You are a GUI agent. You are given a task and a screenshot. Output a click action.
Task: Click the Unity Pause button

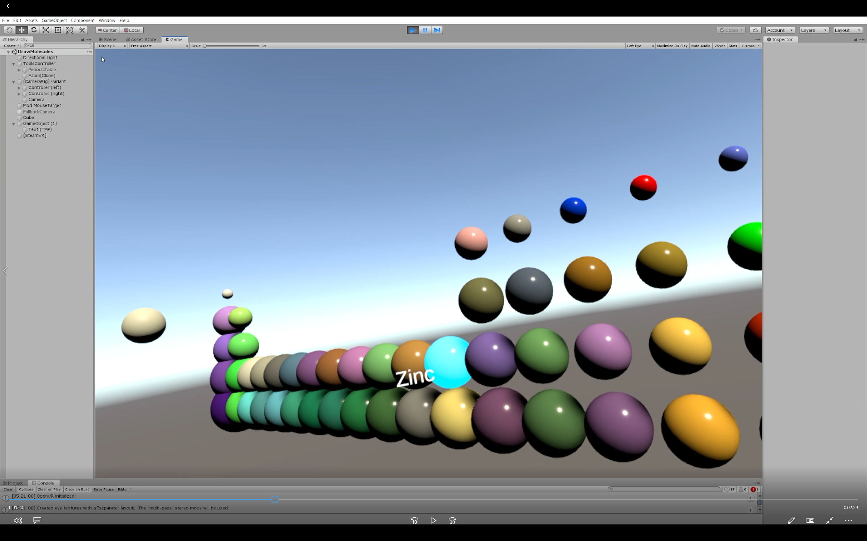click(425, 30)
